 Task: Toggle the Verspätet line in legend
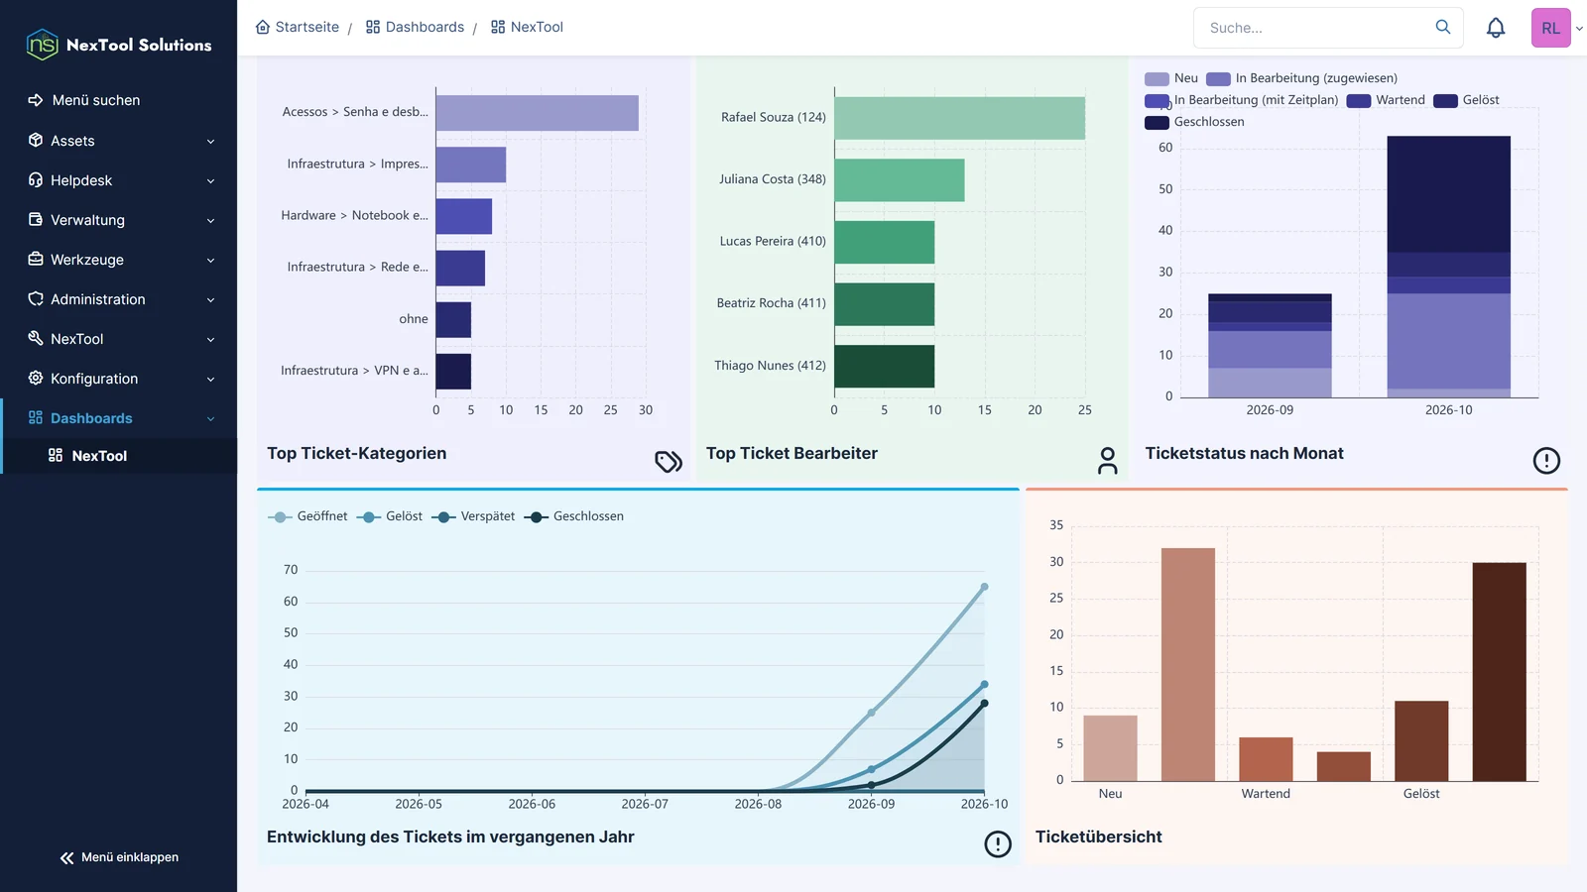point(473,516)
